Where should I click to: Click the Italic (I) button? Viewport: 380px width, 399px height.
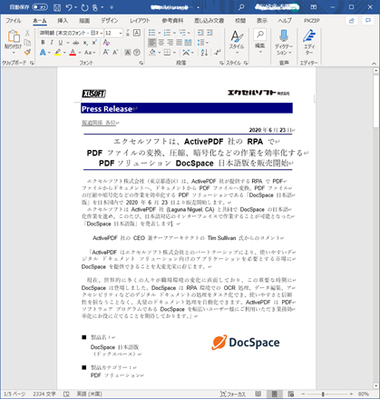pos(52,43)
